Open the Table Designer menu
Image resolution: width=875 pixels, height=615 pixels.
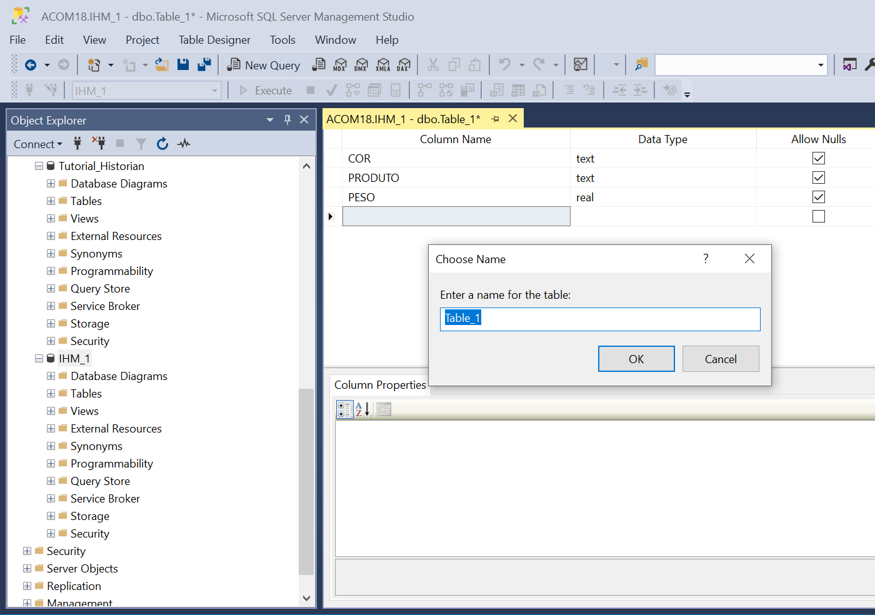pyautogui.click(x=214, y=39)
